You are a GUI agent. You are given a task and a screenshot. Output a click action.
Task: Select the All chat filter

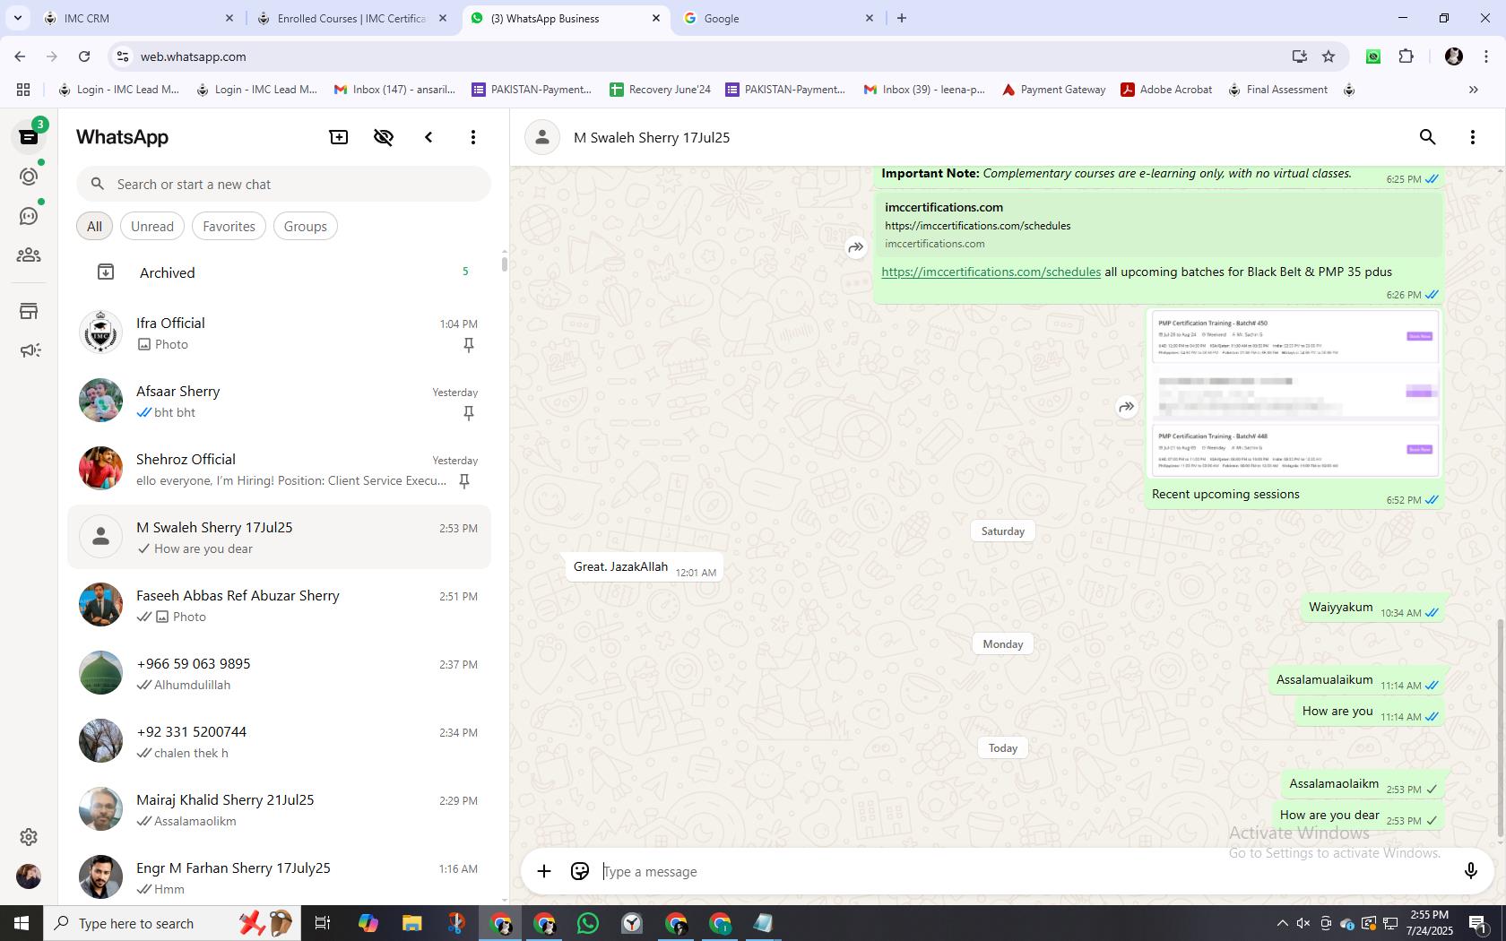click(x=94, y=227)
